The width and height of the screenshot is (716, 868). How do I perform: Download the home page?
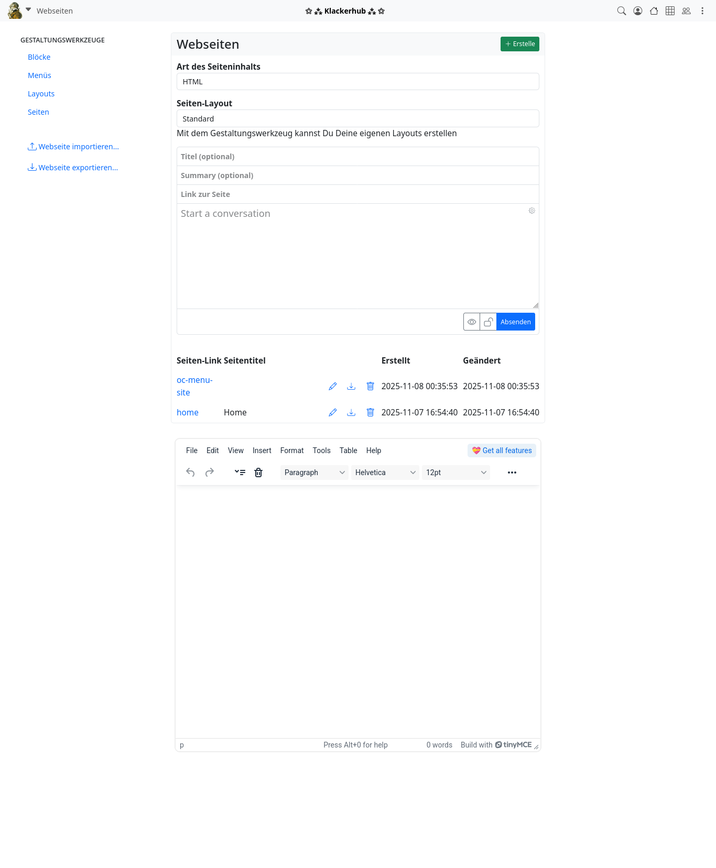tap(351, 413)
